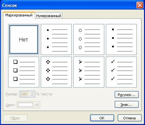
Task: Choose the filled round bullet style
Action: coord(56,39)
